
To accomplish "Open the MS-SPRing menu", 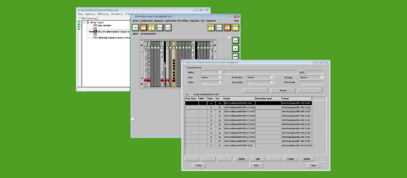I will pyautogui.click(x=183, y=21).
